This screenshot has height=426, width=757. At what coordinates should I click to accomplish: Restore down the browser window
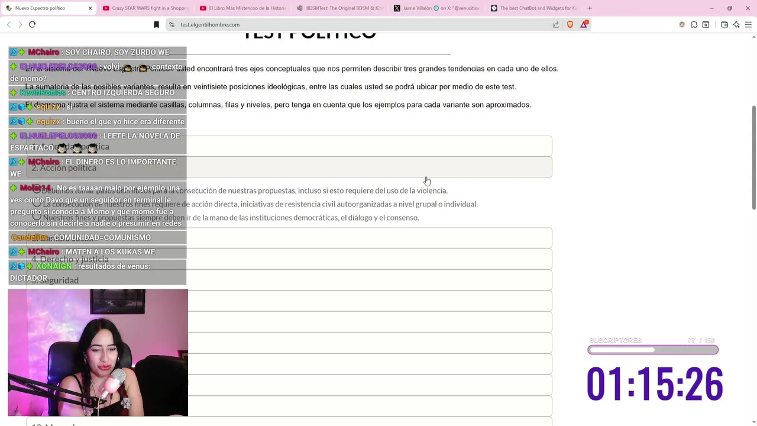tap(730, 8)
